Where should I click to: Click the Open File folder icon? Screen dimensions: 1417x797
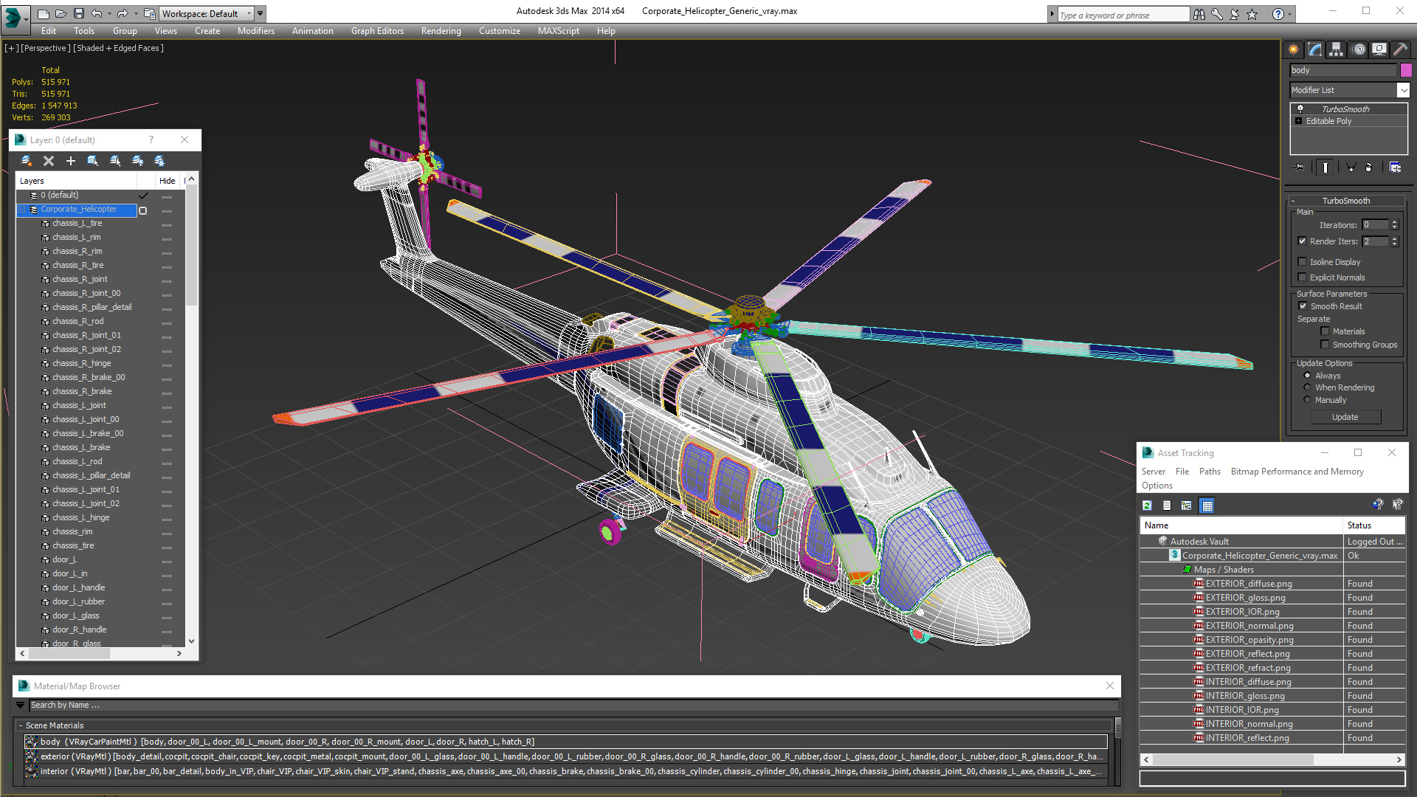coord(61,13)
